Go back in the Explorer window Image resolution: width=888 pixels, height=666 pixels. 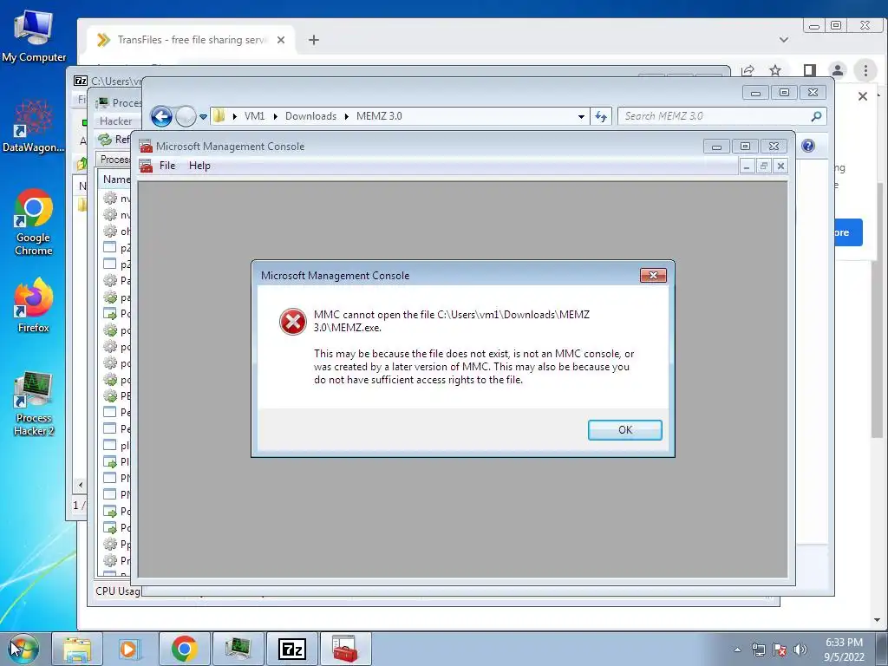(161, 117)
